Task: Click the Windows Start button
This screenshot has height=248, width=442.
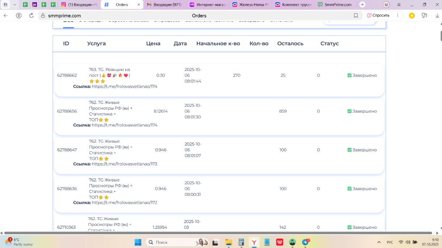Action: click(138, 242)
